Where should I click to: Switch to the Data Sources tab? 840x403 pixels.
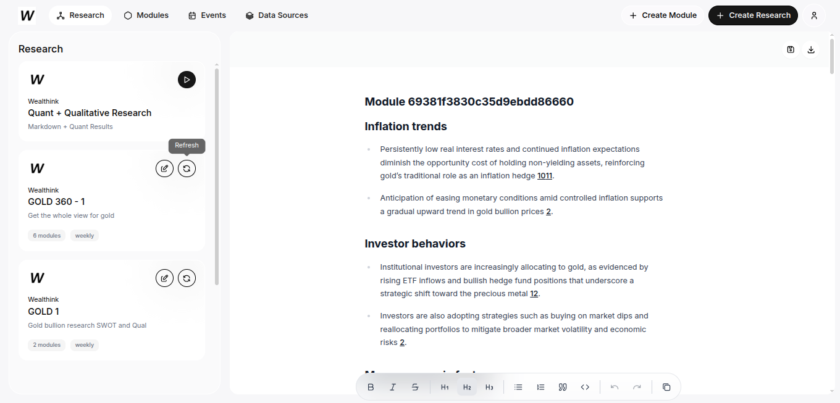(x=277, y=15)
